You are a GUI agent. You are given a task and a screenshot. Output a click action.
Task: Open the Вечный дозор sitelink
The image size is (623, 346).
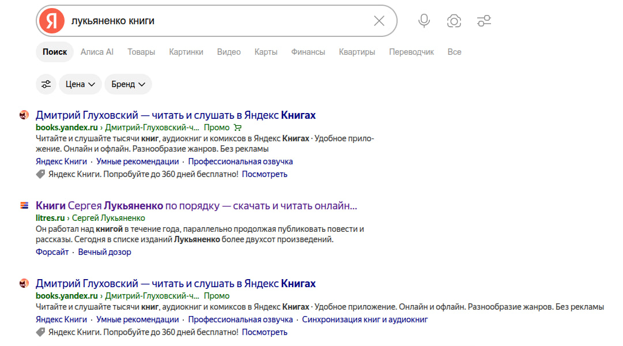coord(104,252)
